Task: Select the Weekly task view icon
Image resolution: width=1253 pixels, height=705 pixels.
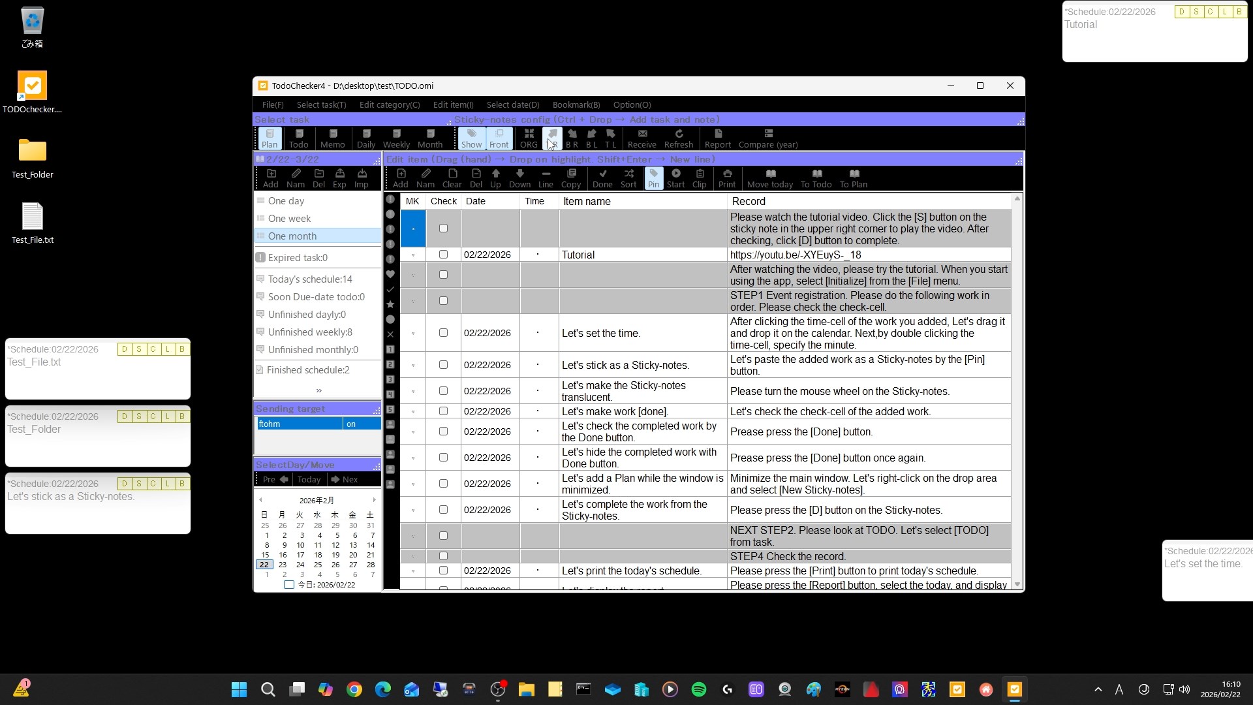Action: pyautogui.click(x=396, y=138)
